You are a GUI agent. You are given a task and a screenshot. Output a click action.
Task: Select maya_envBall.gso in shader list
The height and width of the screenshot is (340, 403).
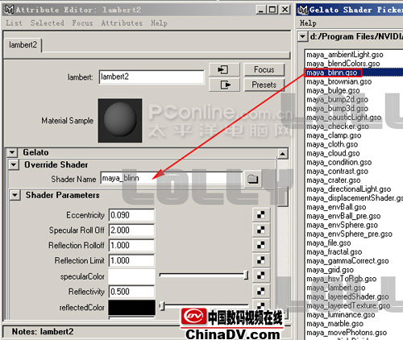pos(336,207)
